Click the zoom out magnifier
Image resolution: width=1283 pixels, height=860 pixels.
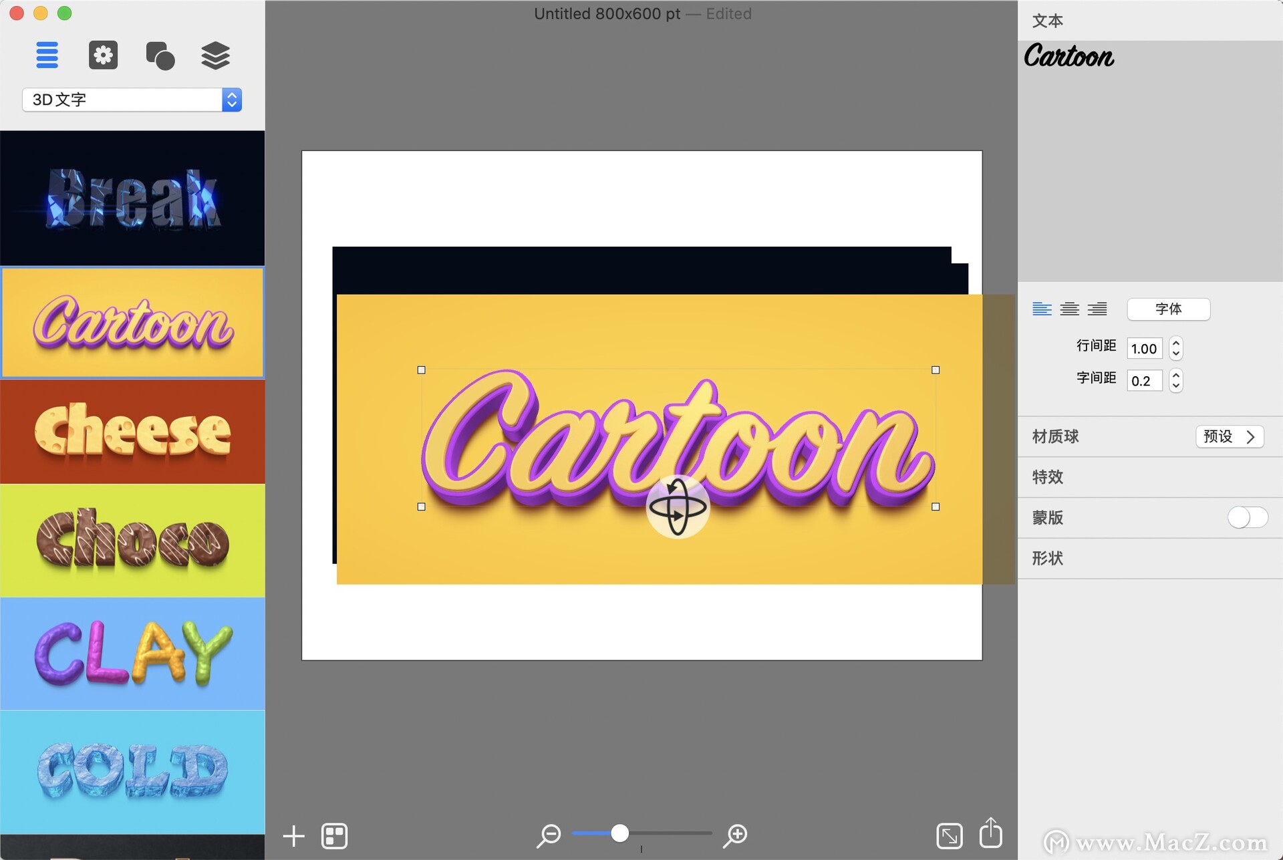coord(549,835)
